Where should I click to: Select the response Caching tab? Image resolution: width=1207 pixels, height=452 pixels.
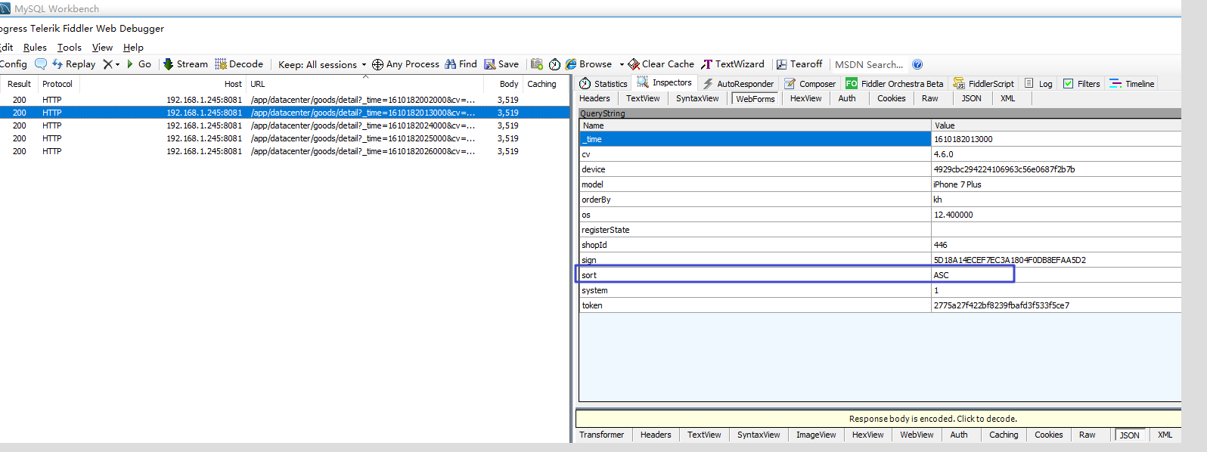[1004, 435]
